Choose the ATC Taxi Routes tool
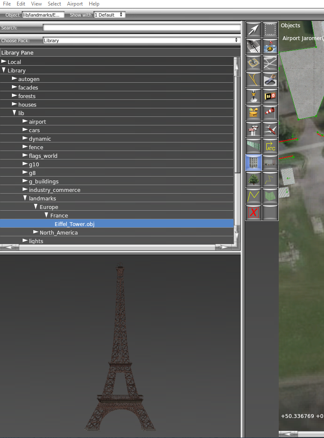The height and width of the screenshot is (438, 324). click(270, 145)
